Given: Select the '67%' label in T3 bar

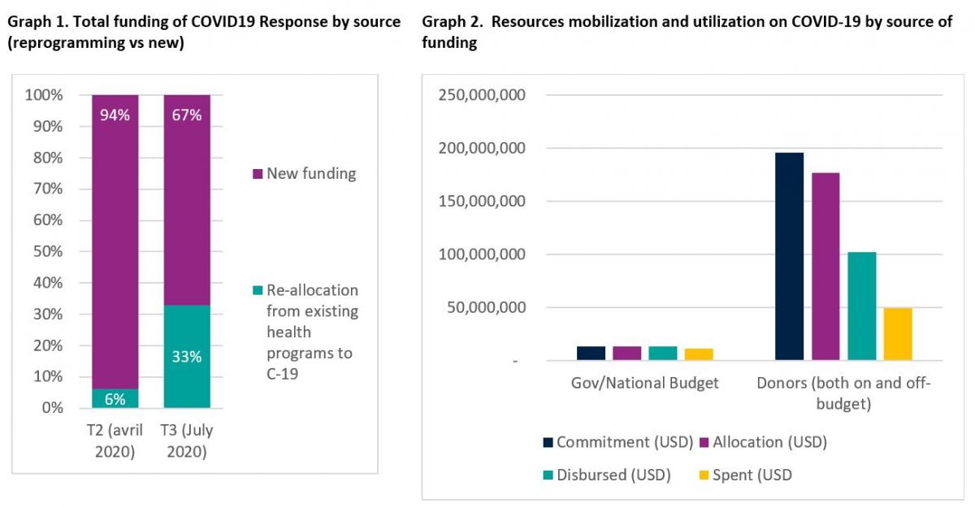Looking at the screenshot, I should pos(187,115).
